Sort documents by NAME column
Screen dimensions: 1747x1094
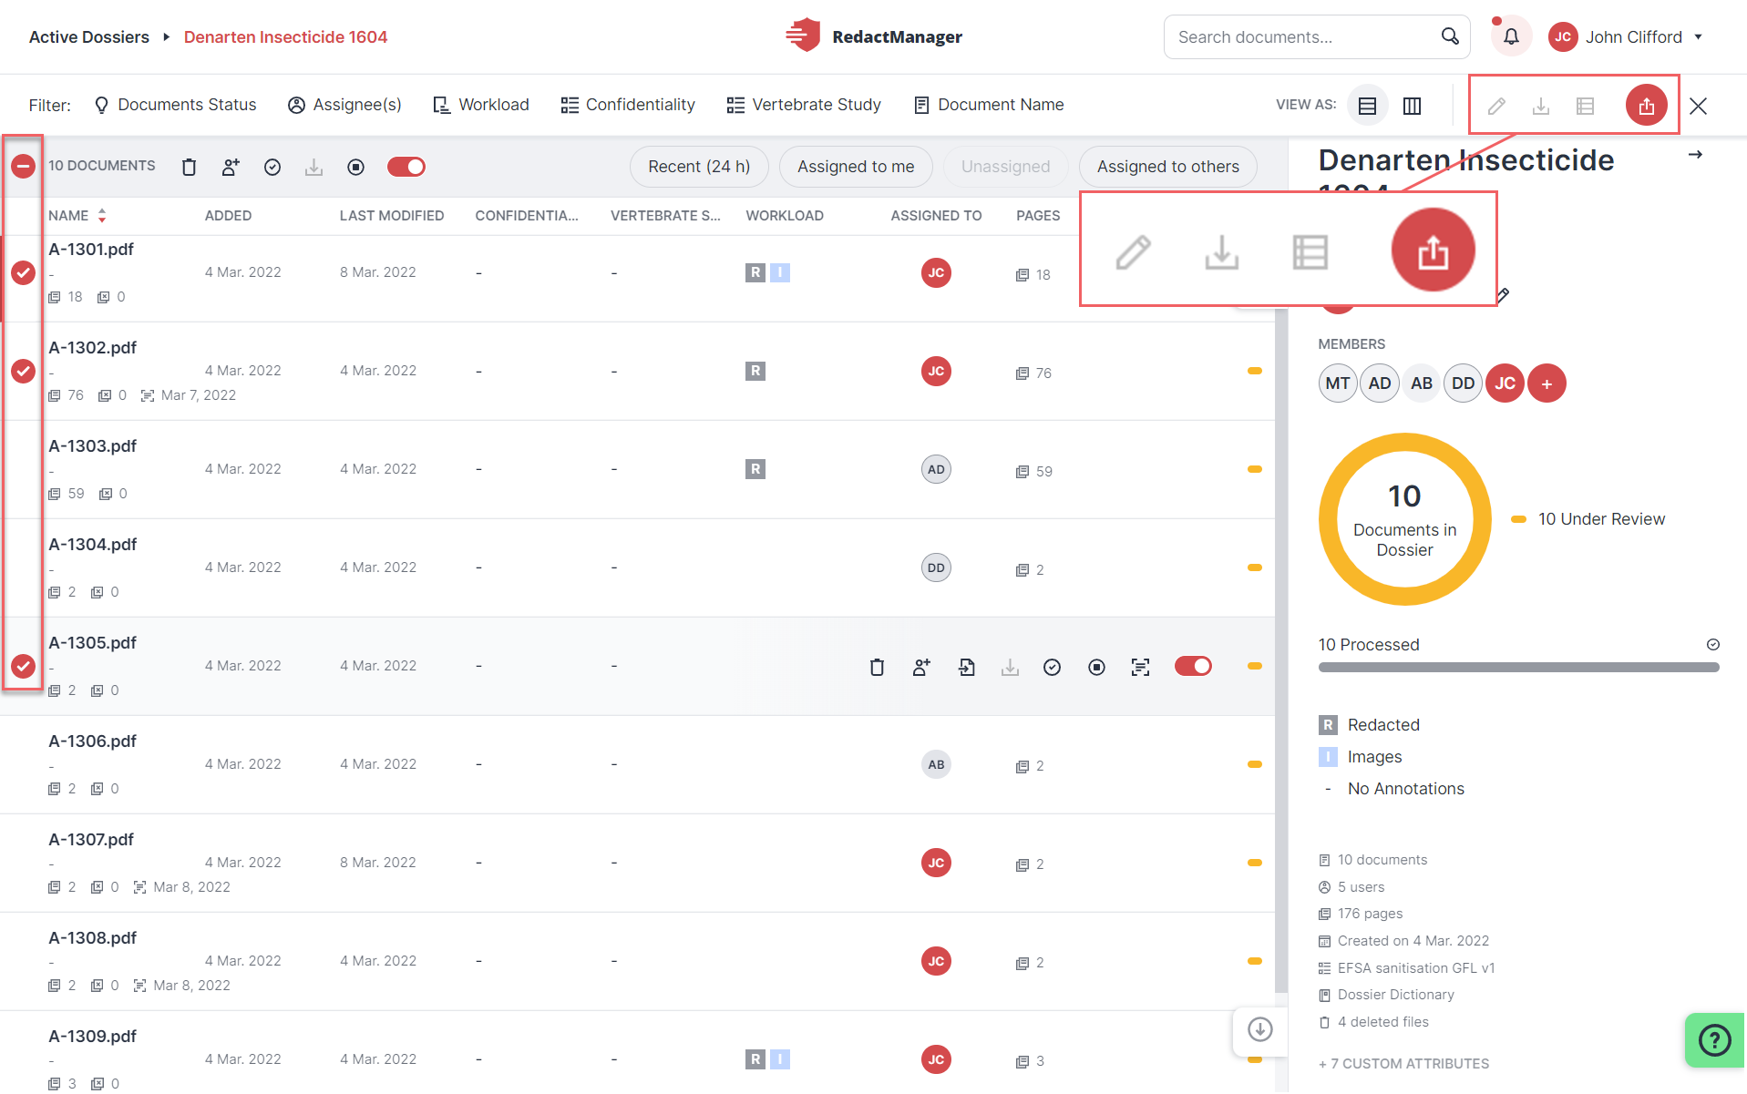pyautogui.click(x=77, y=216)
